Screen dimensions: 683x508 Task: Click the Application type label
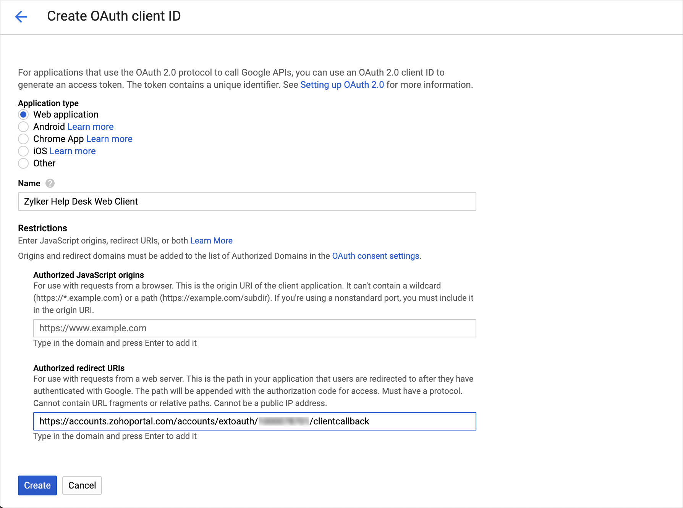point(48,103)
